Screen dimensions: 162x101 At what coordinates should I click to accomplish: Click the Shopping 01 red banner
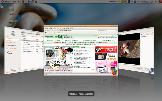(x=106, y=49)
